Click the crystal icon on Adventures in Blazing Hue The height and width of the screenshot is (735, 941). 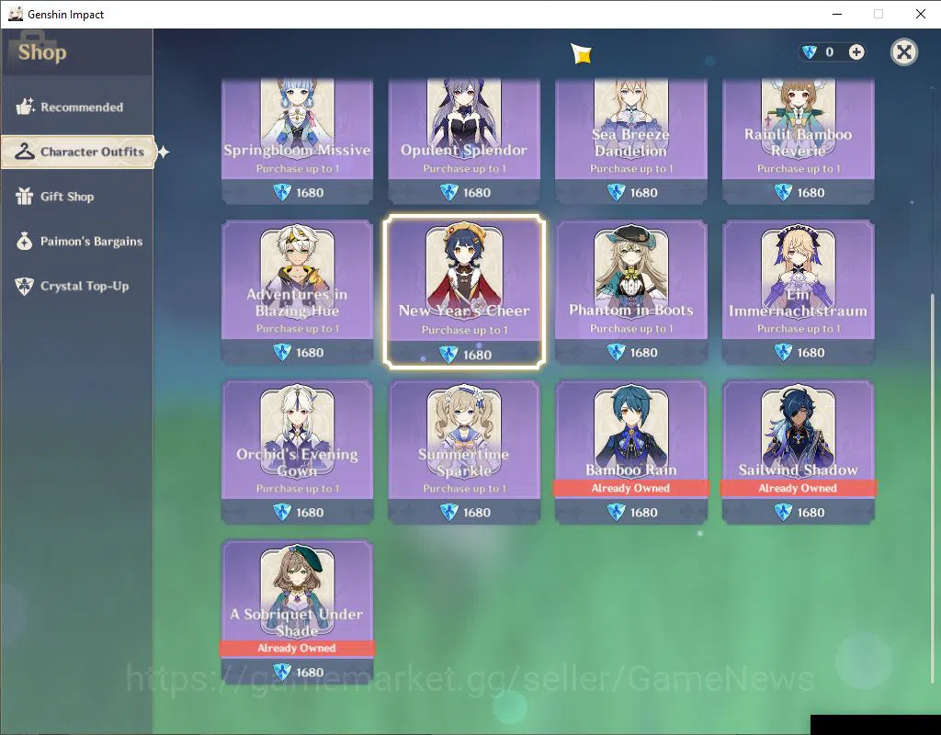tap(282, 352)
